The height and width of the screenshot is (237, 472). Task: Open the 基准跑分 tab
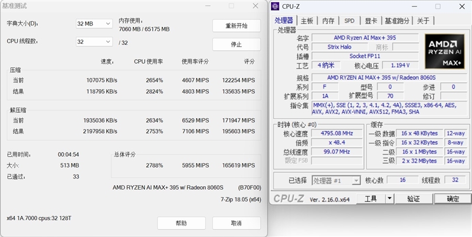(x=396, y=21)
